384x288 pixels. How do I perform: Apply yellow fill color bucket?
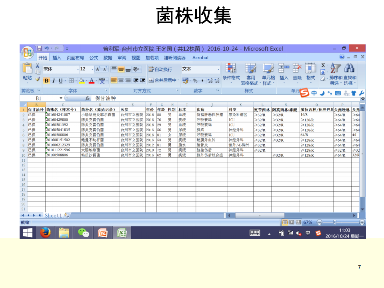pyautogui.click(x=82, y=80)
